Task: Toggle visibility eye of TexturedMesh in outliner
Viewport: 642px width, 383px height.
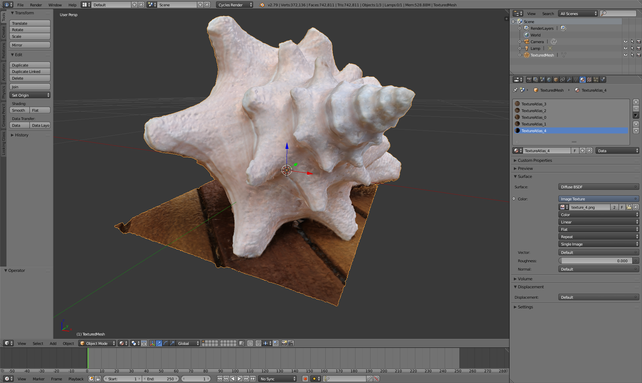Action: tap(625, 55)
